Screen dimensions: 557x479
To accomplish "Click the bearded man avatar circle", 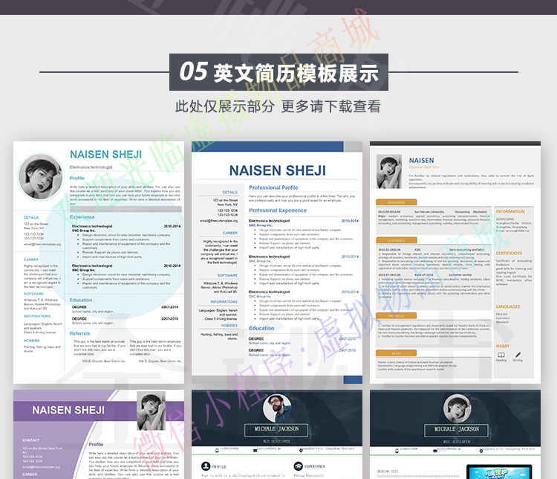I will point(277,408).
